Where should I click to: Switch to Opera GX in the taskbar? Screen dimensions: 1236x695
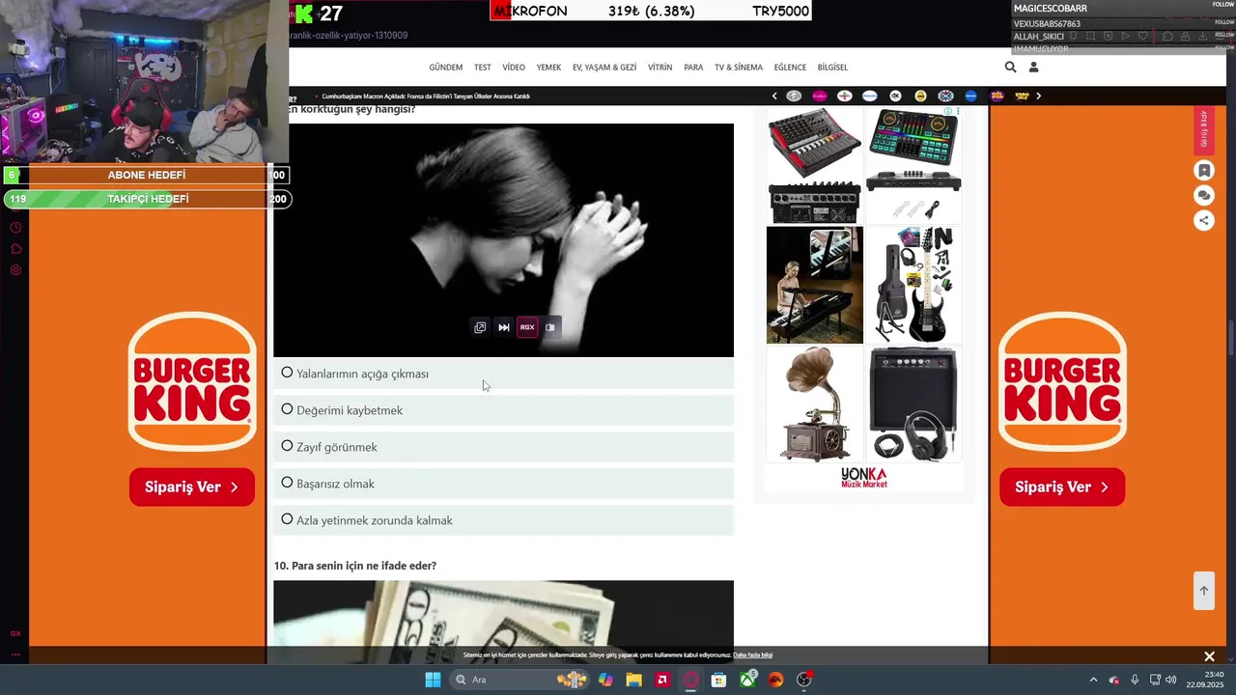point(690,680)
